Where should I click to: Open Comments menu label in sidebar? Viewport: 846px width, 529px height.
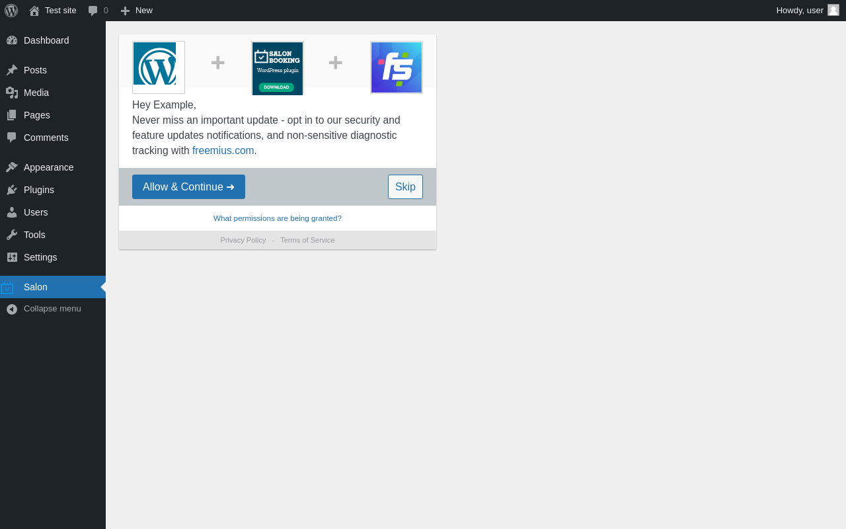[46, 138]
